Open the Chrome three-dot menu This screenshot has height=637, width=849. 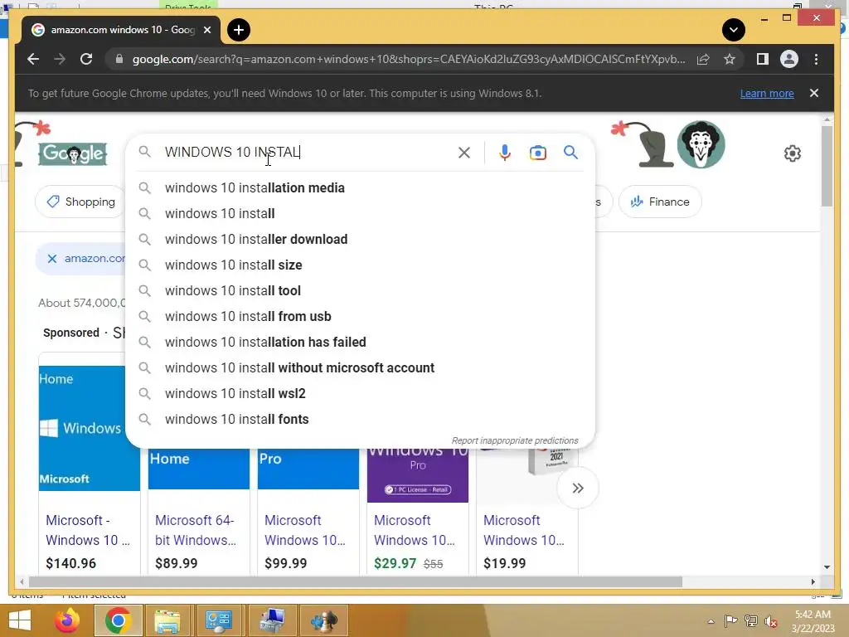pyautogui.click(x=816, y=59)
